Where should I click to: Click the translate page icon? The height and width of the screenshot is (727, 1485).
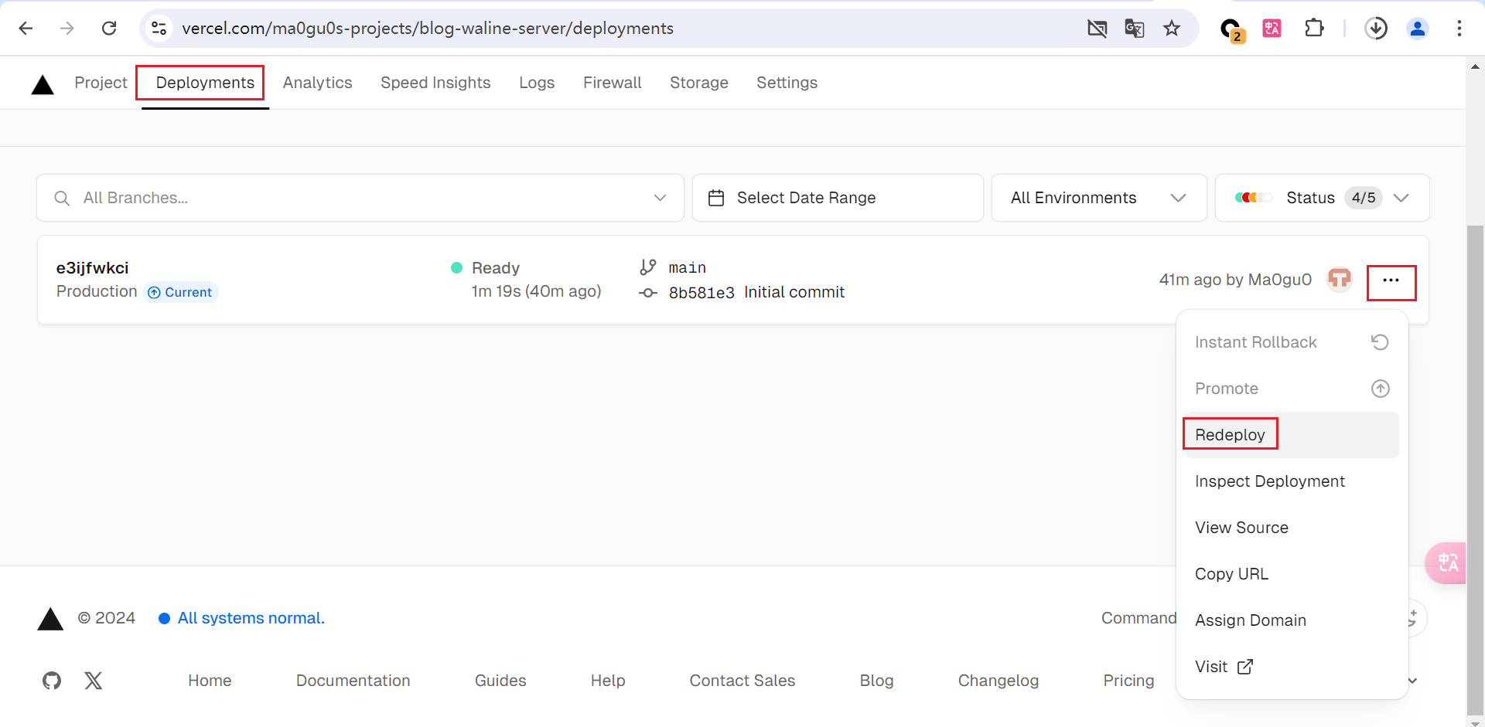click(x=1134, y=29)
